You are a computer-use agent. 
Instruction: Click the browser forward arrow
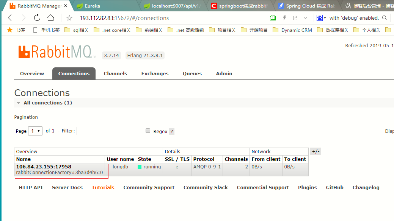[x=24, y=18]
